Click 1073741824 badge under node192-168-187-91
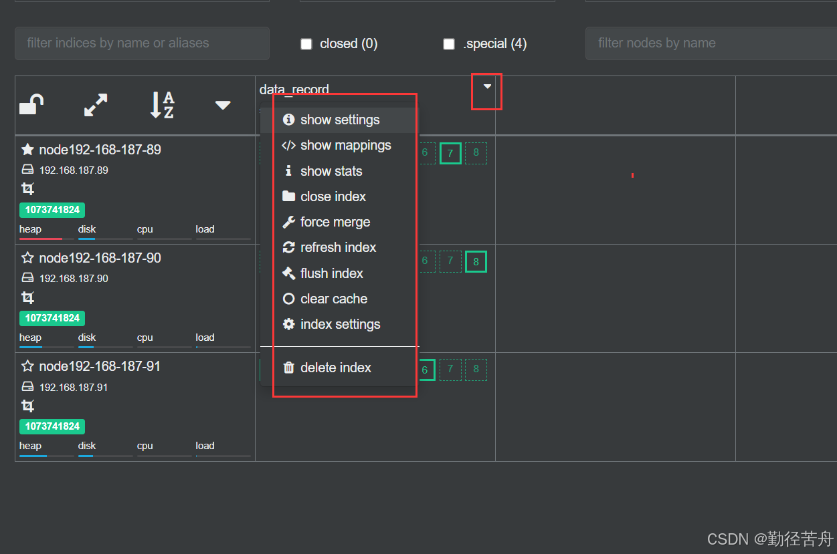 [x=52, y=426]
